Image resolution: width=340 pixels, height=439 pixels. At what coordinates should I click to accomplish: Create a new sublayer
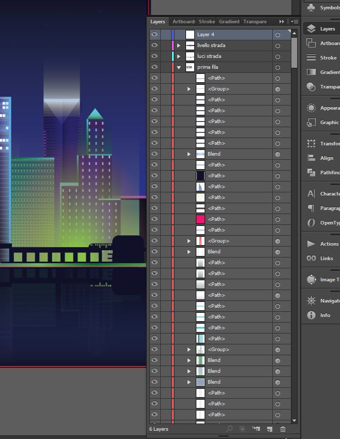click(256, 429)
